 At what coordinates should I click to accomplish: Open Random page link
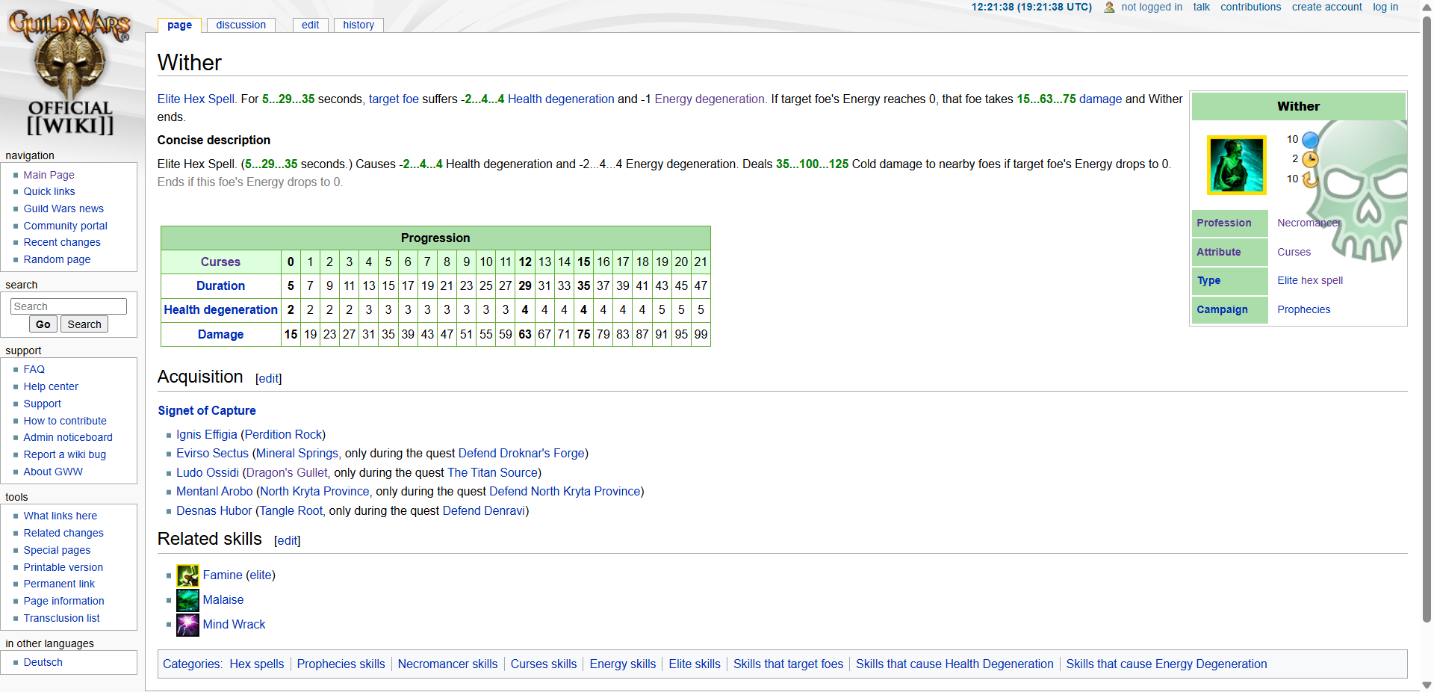(x=57, y=259)
